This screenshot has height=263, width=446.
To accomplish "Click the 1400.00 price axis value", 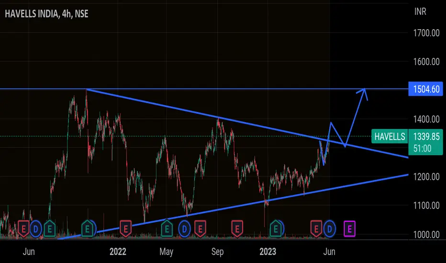I will point(426,119).
